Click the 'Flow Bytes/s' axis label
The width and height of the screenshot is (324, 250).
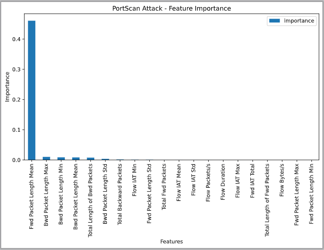282,180
